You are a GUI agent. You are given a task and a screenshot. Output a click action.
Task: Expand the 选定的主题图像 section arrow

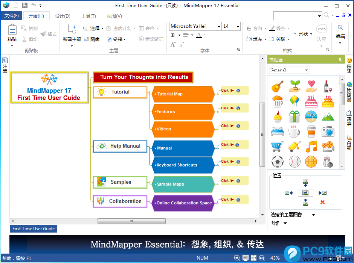click(x=314, y=215)
